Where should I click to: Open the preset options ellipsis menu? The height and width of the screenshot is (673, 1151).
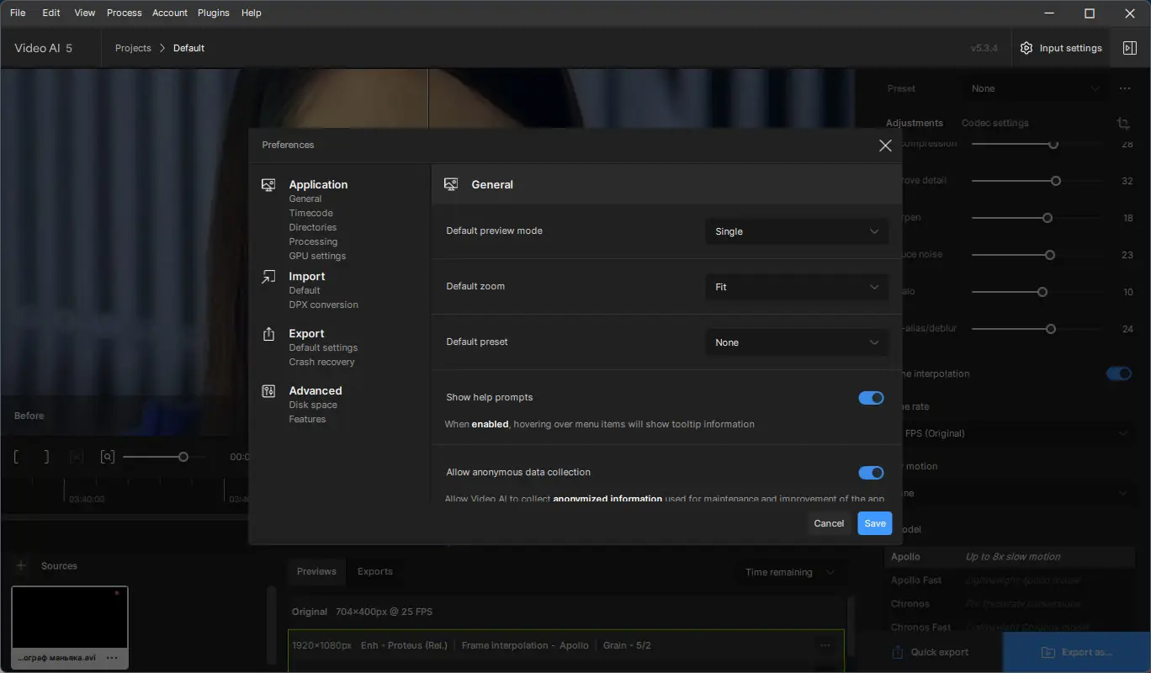pyautogui.click(x=1124, y=88)
